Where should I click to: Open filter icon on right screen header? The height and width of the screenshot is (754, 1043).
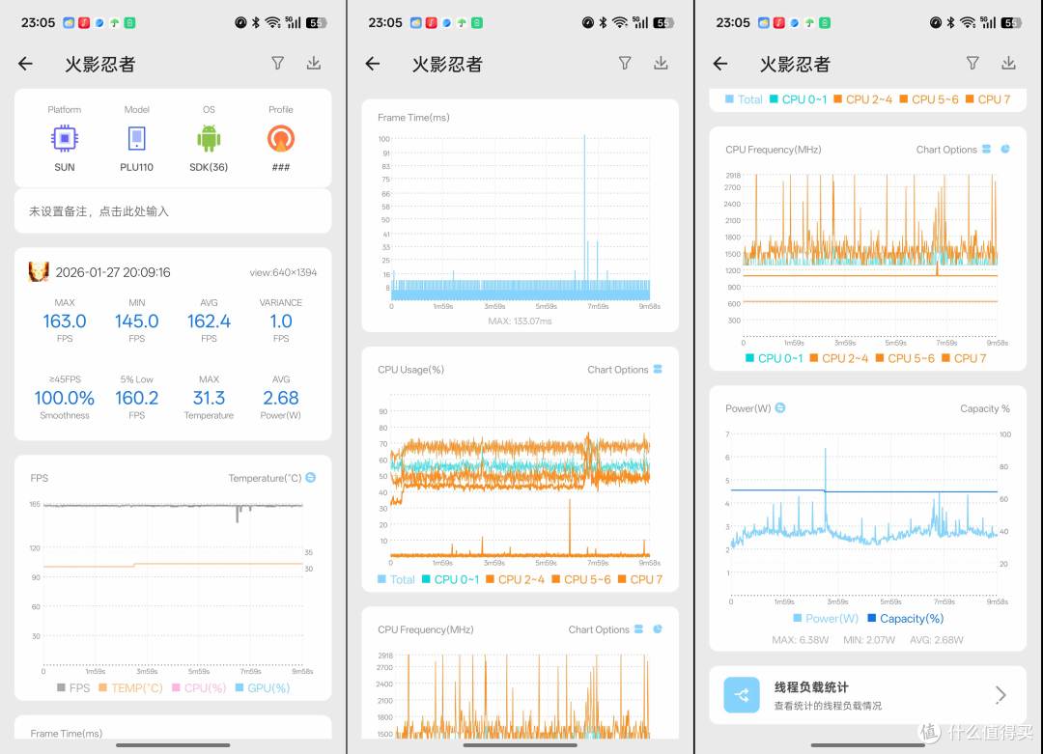point(973,63)
